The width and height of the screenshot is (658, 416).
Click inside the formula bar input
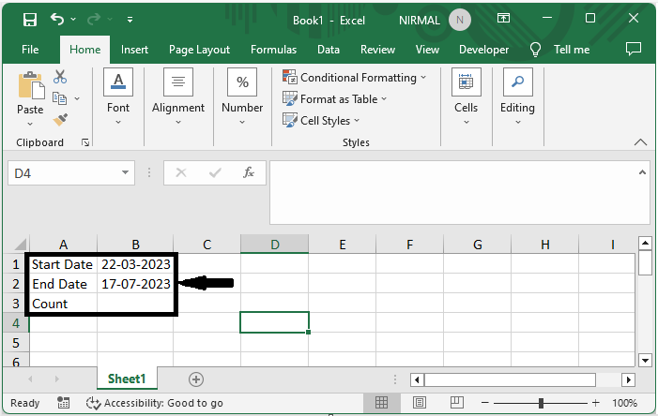pyautogui.click(x=453, y=193)
